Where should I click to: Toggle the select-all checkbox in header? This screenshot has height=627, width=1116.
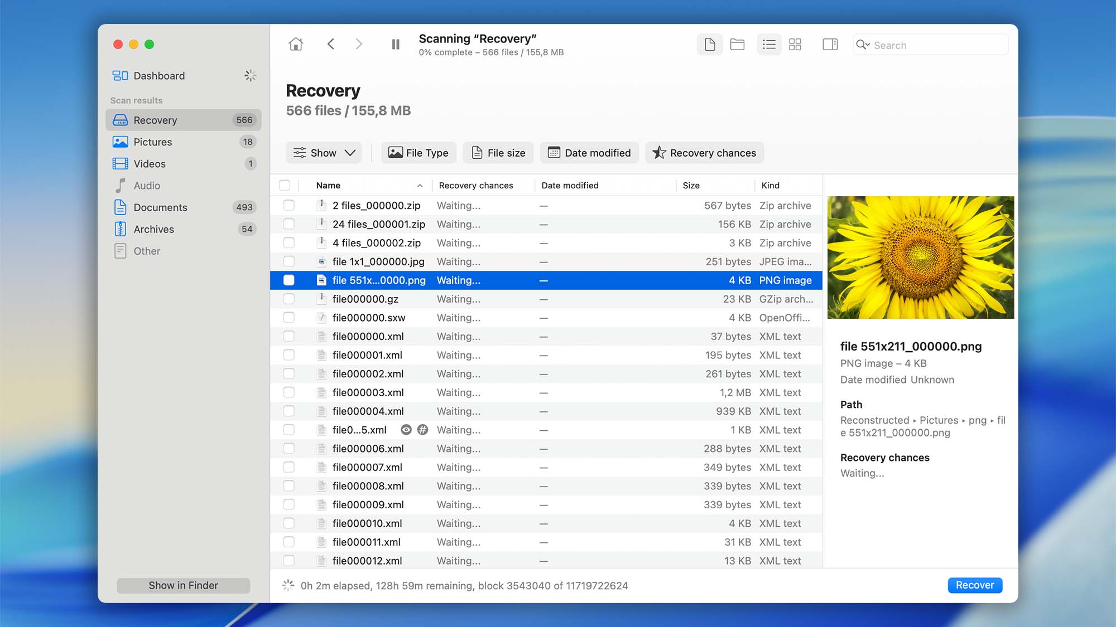[285, 185]
